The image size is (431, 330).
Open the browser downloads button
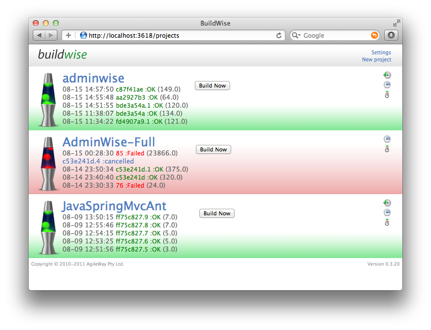[391, 35]
